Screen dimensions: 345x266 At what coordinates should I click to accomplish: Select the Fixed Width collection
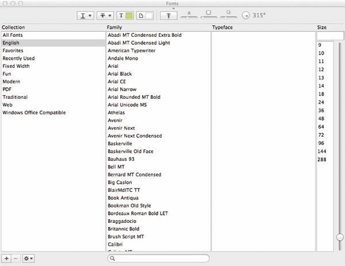[15, 66]
